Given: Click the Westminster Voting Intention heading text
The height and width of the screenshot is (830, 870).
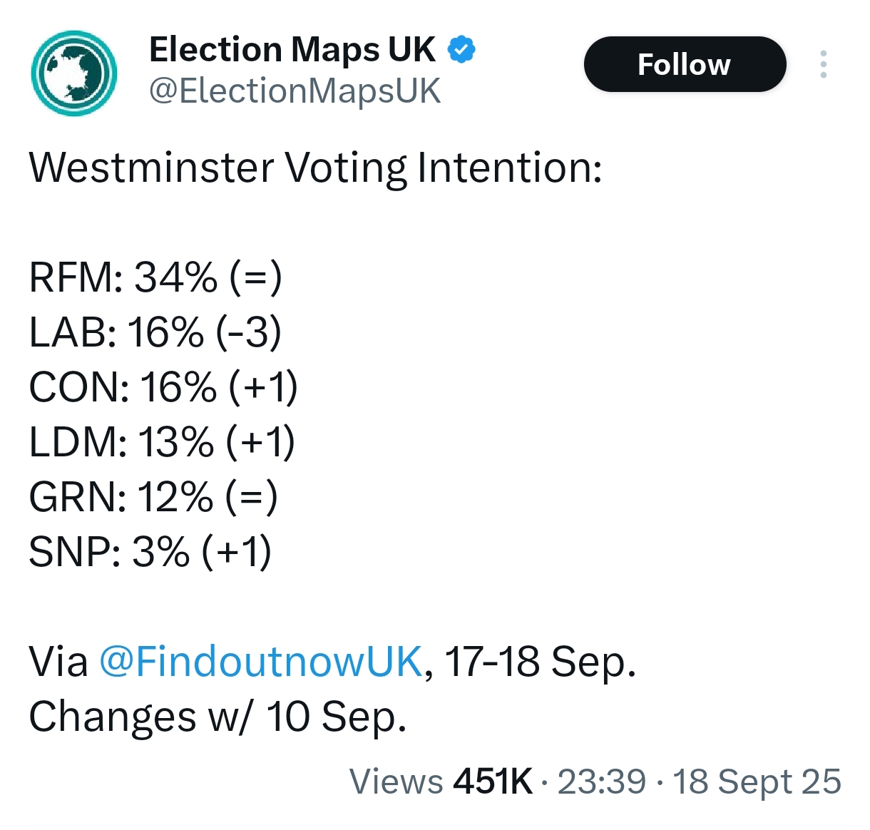Looking at the screenshot, I should point(315,168).
